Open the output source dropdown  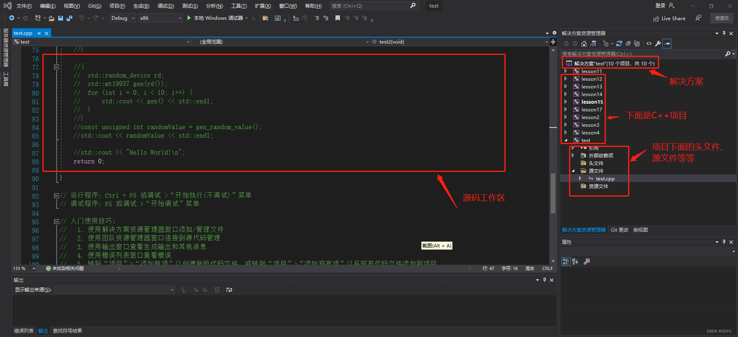[114, 290]
